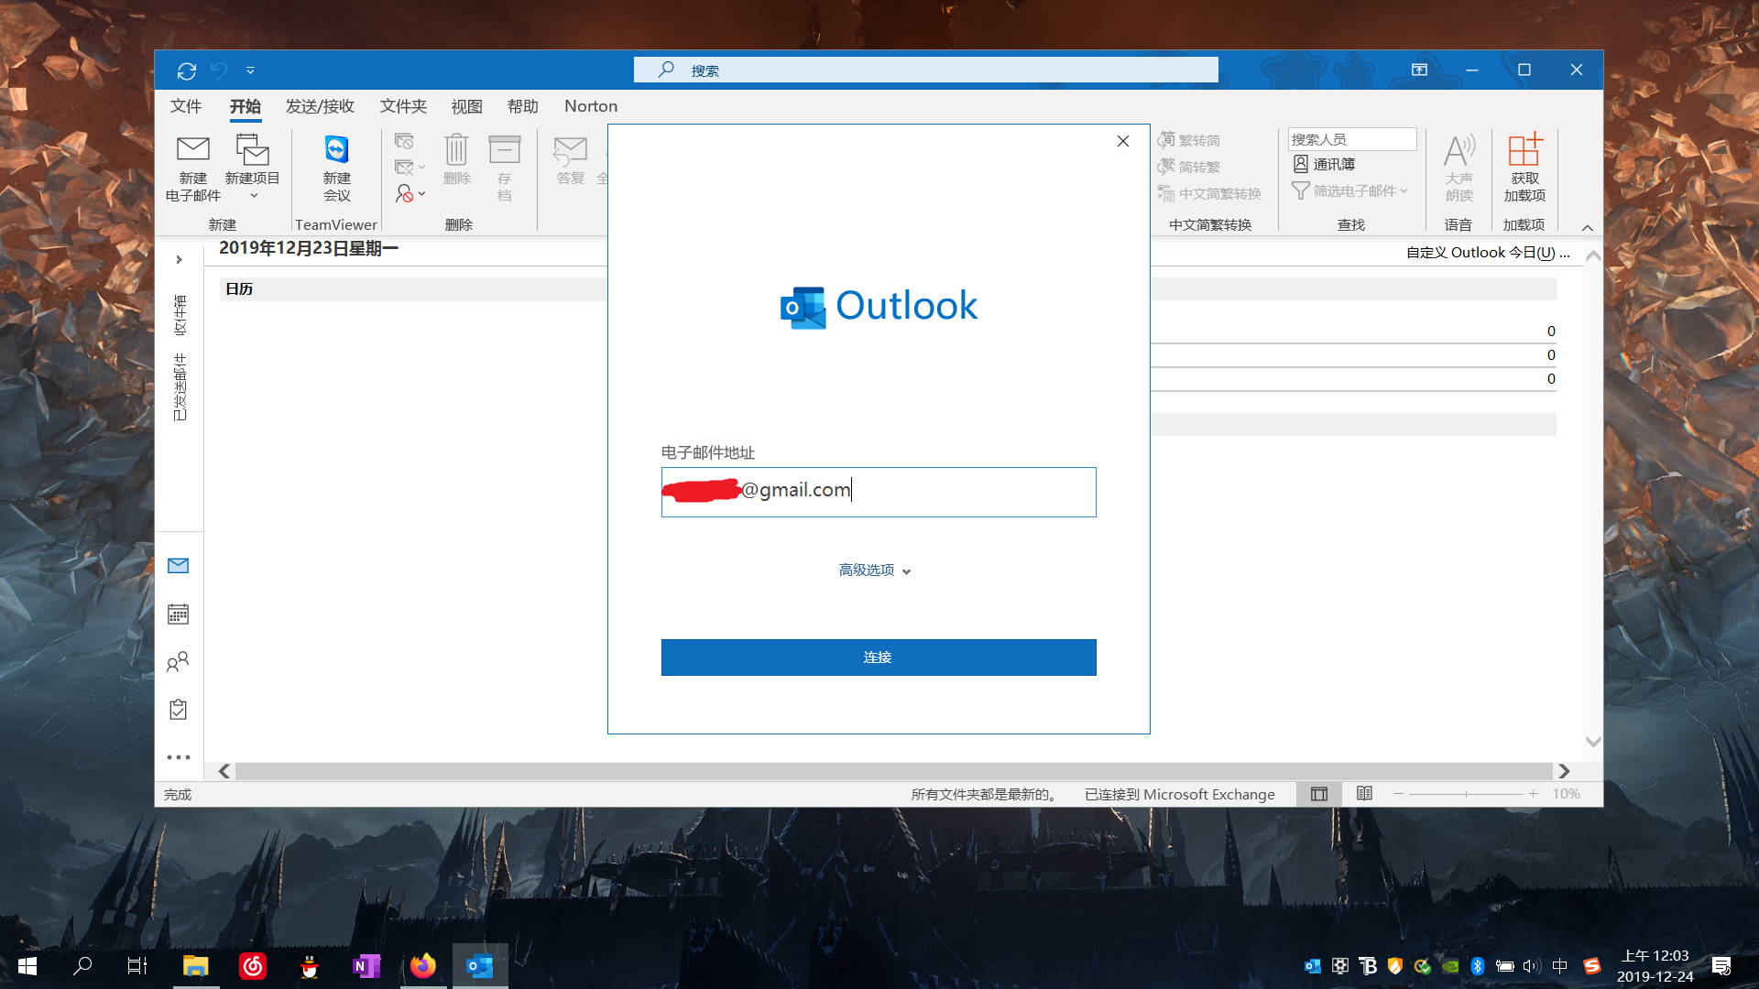The width and height of the screenshot is (1759, 989).
Task: Click the 大声朗读 read aloud icon
Action: (x=1459, y=150)
